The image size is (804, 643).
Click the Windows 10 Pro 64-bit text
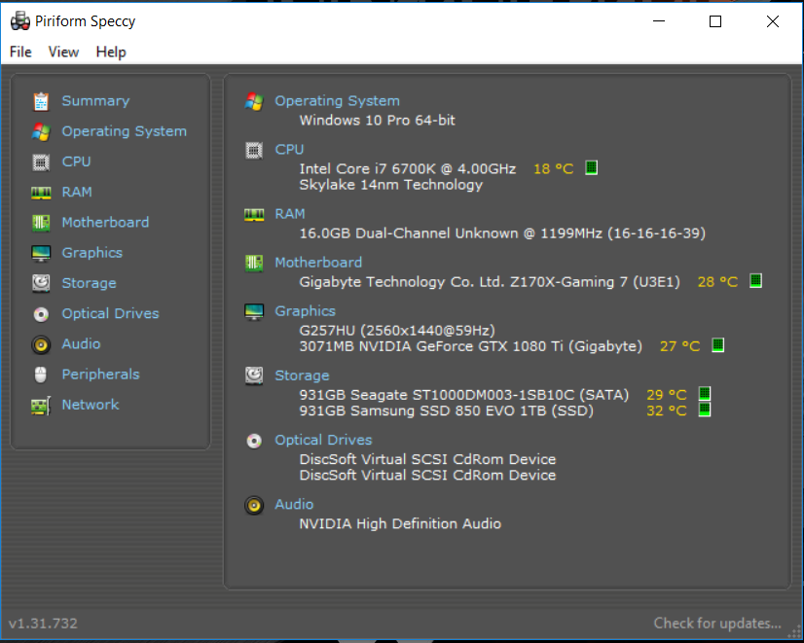pos(377,120)
